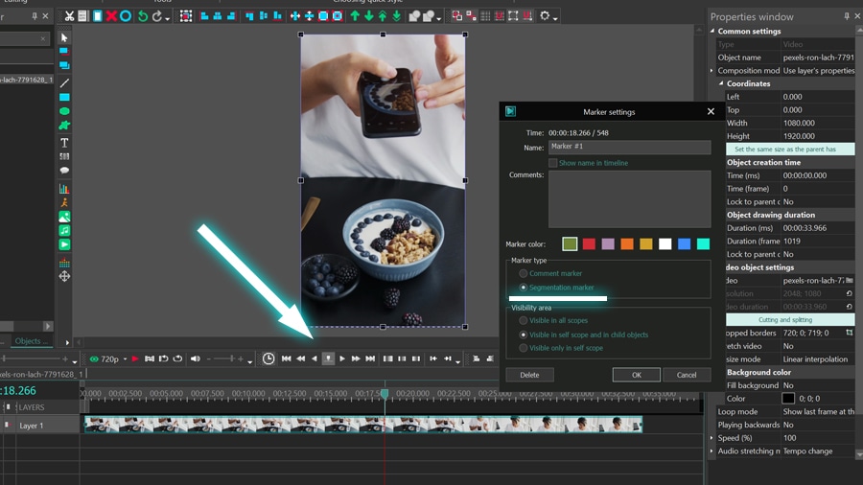The width and height of the screenshot is (863, 485).
Task: Click Delete in Marker settings
Action: (529, 375)
